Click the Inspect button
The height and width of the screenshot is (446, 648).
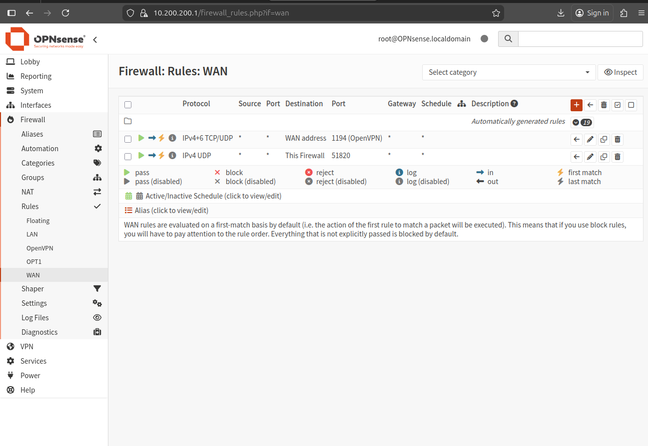(x=620, y=72)
